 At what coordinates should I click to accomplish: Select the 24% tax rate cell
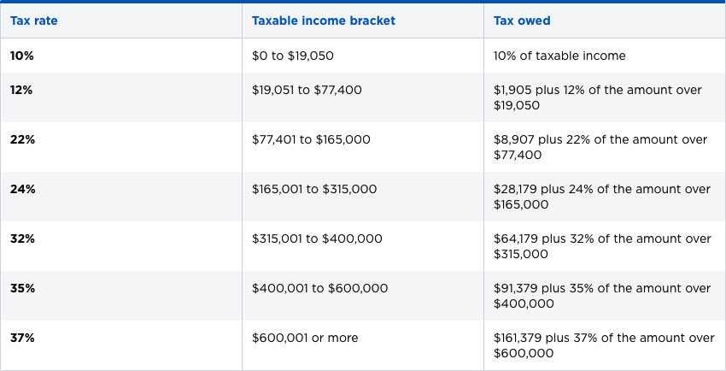(x=23, y=189)
